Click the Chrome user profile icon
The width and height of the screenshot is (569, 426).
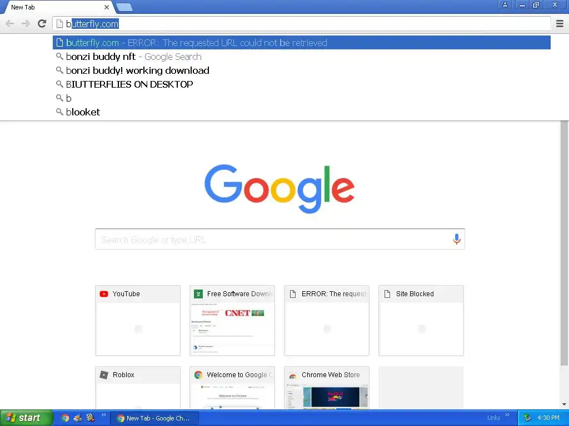[505, 4]
